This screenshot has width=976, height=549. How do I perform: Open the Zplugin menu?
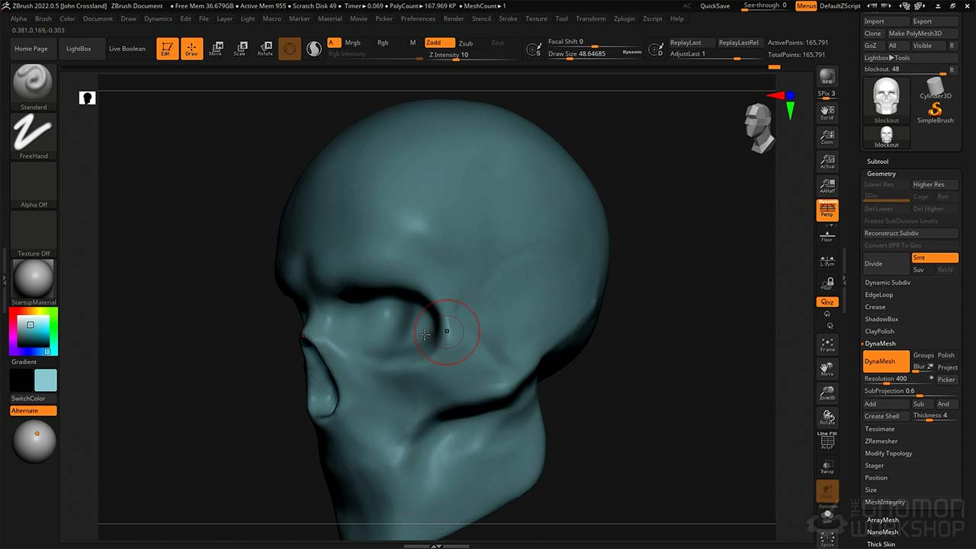624,18
